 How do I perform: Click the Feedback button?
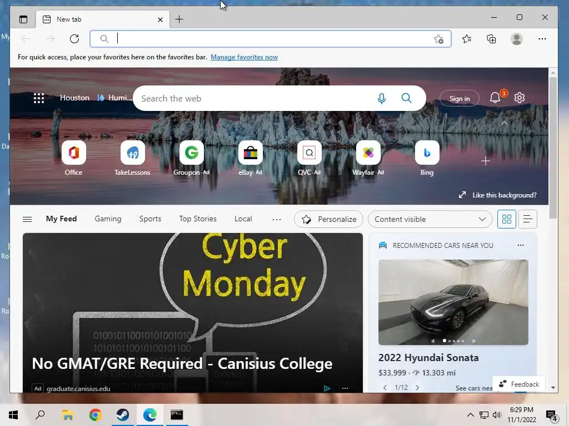[518, 384]
